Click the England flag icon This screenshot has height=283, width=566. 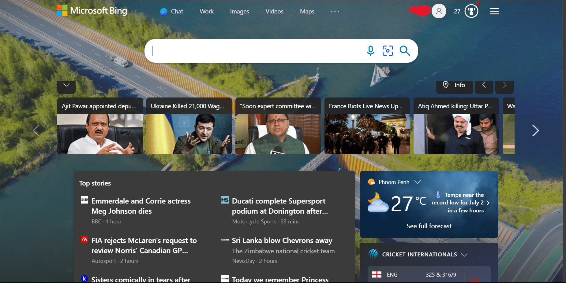(377, 274)
